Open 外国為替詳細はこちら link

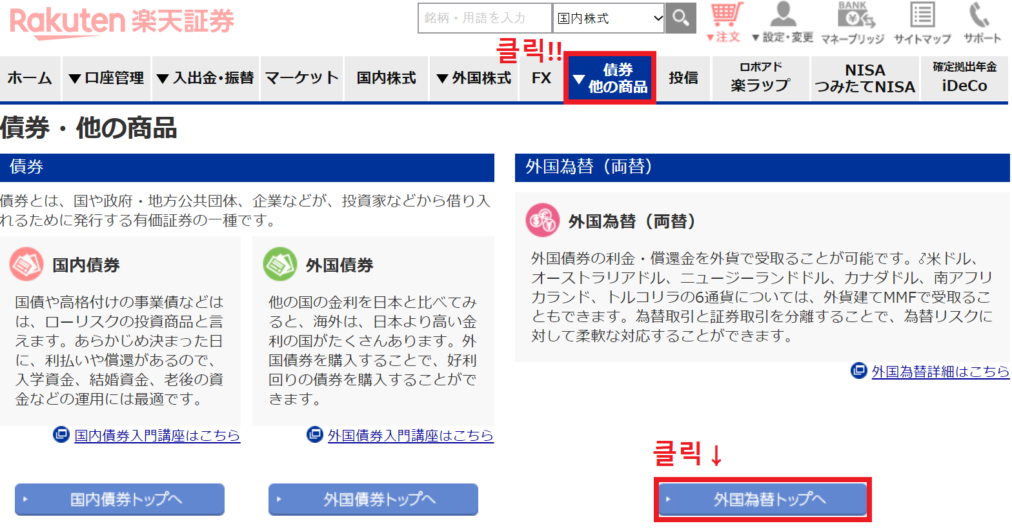click(x=940, y=371)
